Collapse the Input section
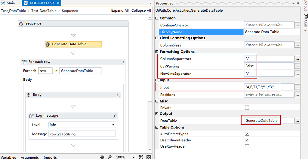 157,80
